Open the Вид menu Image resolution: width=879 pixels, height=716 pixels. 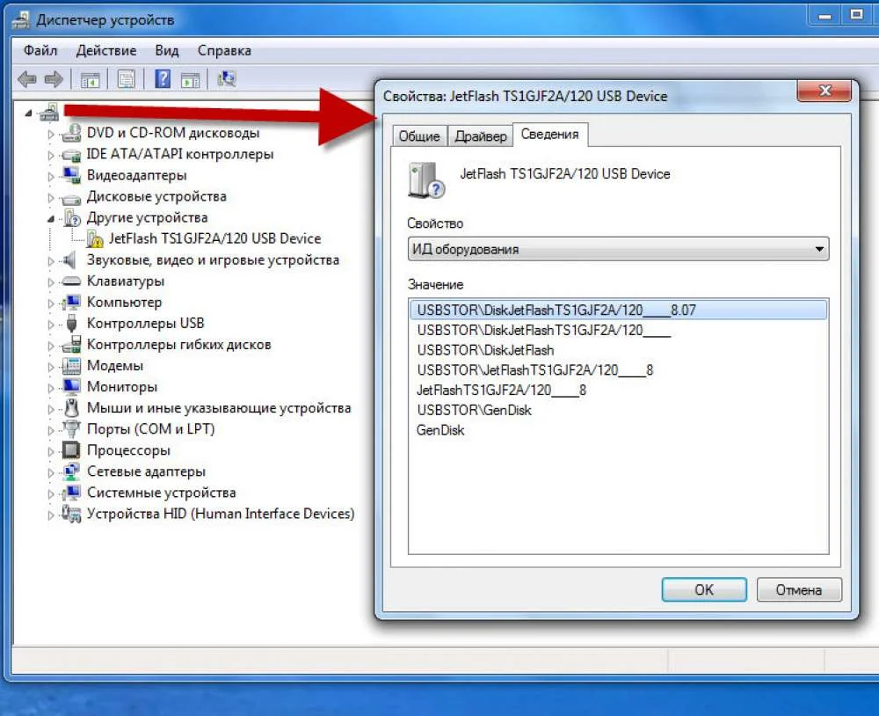click(x=166, y=50)
